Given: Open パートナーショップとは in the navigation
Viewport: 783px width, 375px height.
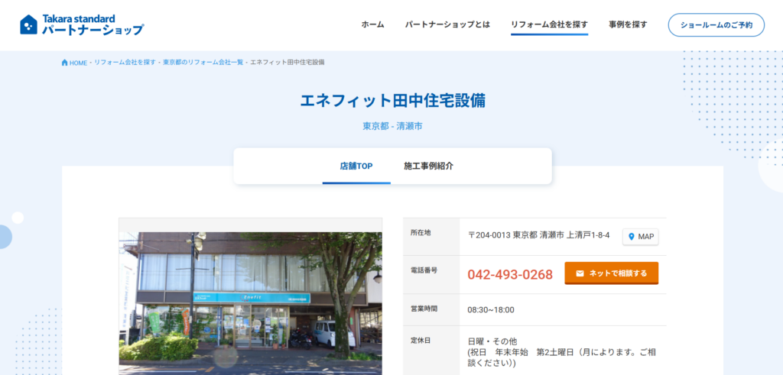Looking at the screenshot, I should (447, 24).
